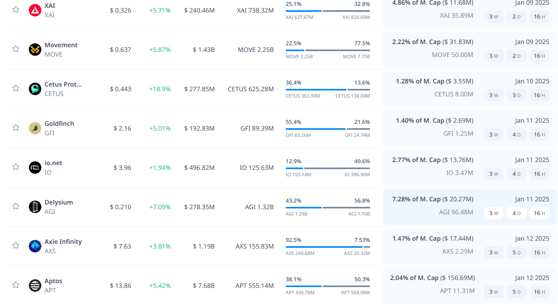Screen dimensions: 558x304
Task: Click Movement price $ 0.637
Action: [x=121, y=50]
